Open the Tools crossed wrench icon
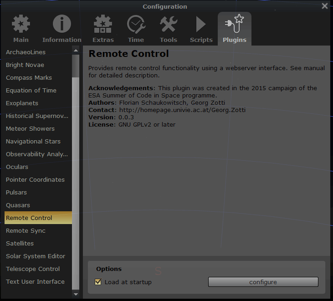 coord(169,24)
